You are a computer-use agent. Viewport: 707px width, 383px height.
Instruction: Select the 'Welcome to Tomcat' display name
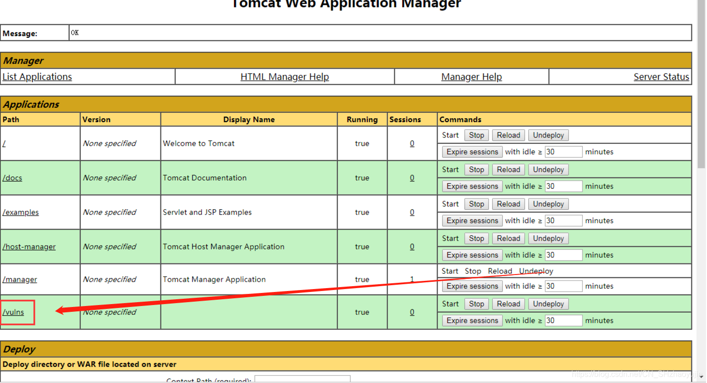coord(199,143)
